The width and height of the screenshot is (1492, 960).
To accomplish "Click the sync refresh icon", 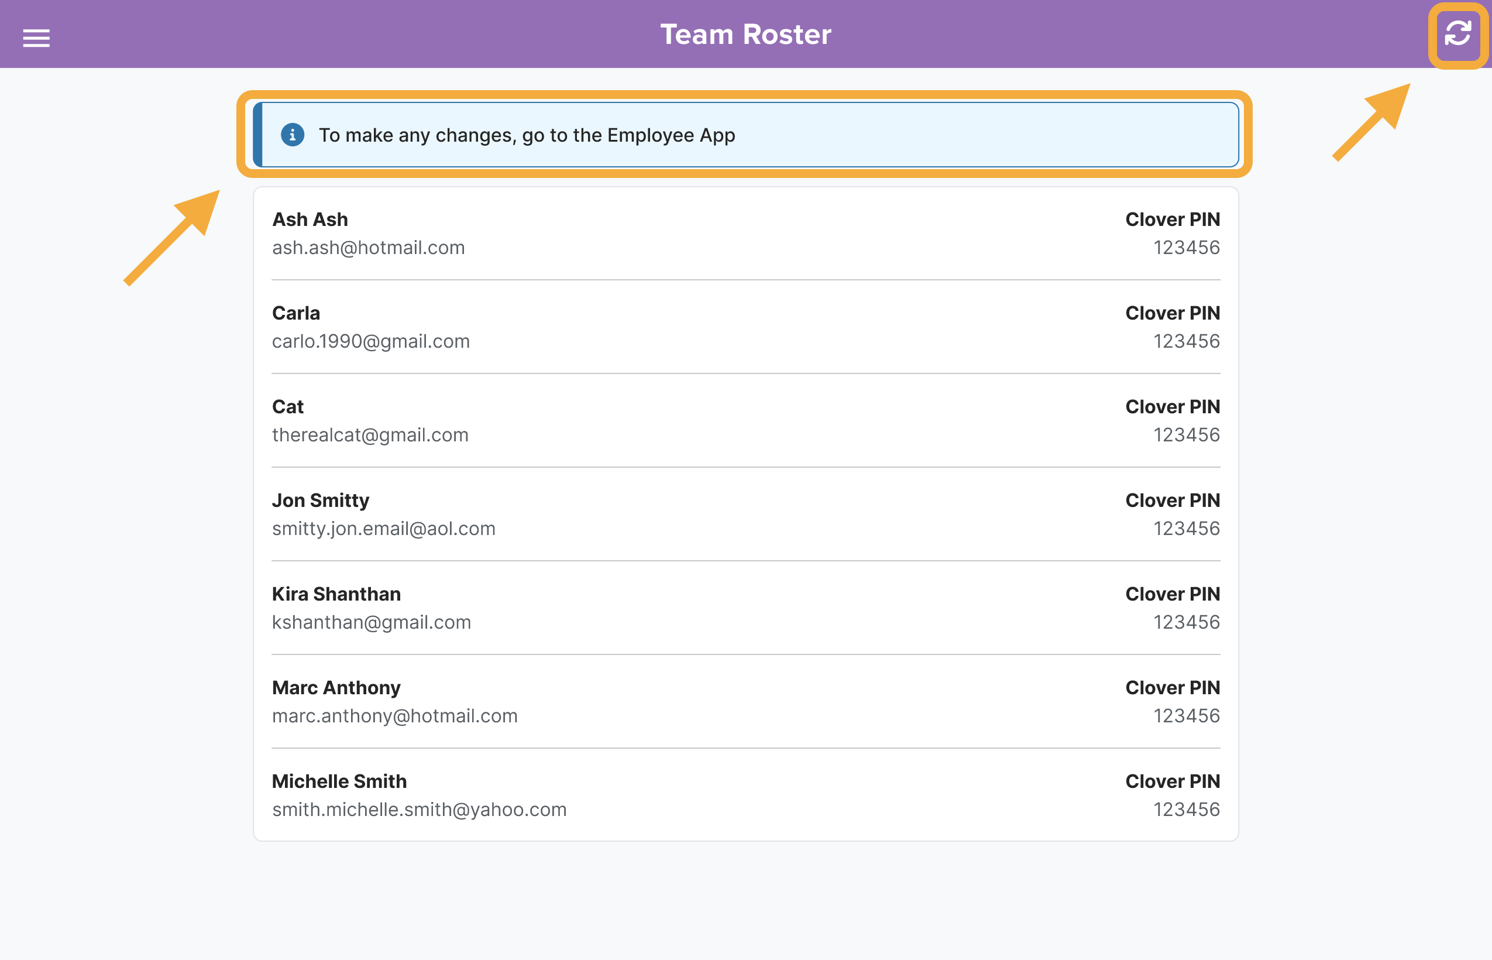I will coord(1457,36).
